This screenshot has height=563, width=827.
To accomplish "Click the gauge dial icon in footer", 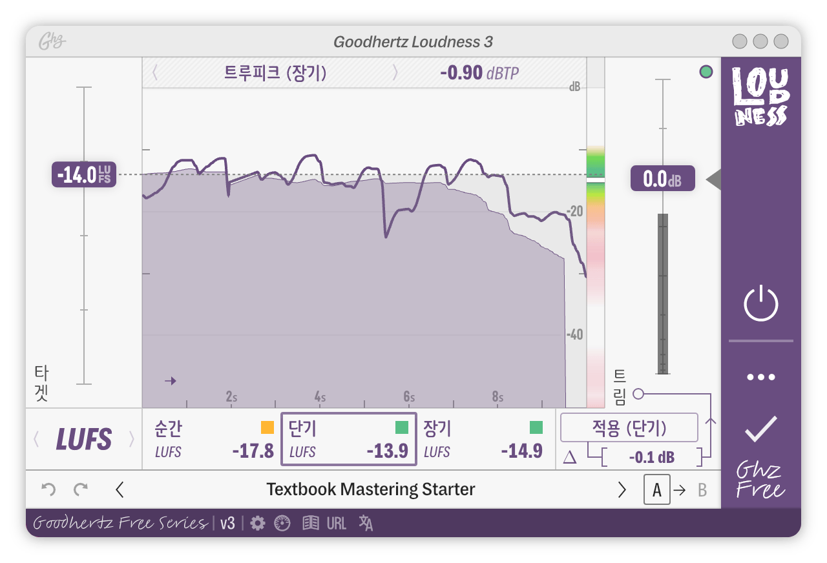I will coord(282,523).
